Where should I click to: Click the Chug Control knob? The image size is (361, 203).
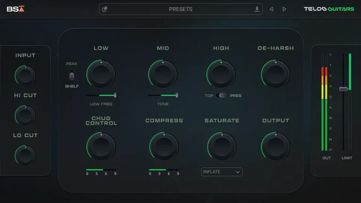pyautogui.click(x=101, y=146)
